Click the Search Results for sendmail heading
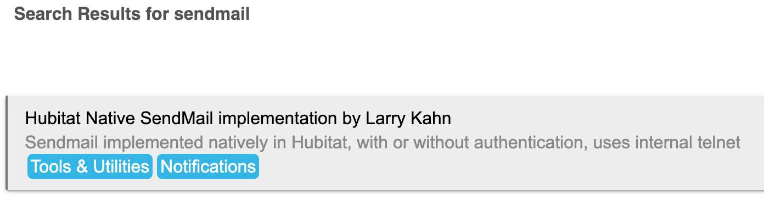 (x=132, y=14)
